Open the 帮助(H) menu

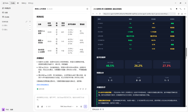[x=31, y=3]
